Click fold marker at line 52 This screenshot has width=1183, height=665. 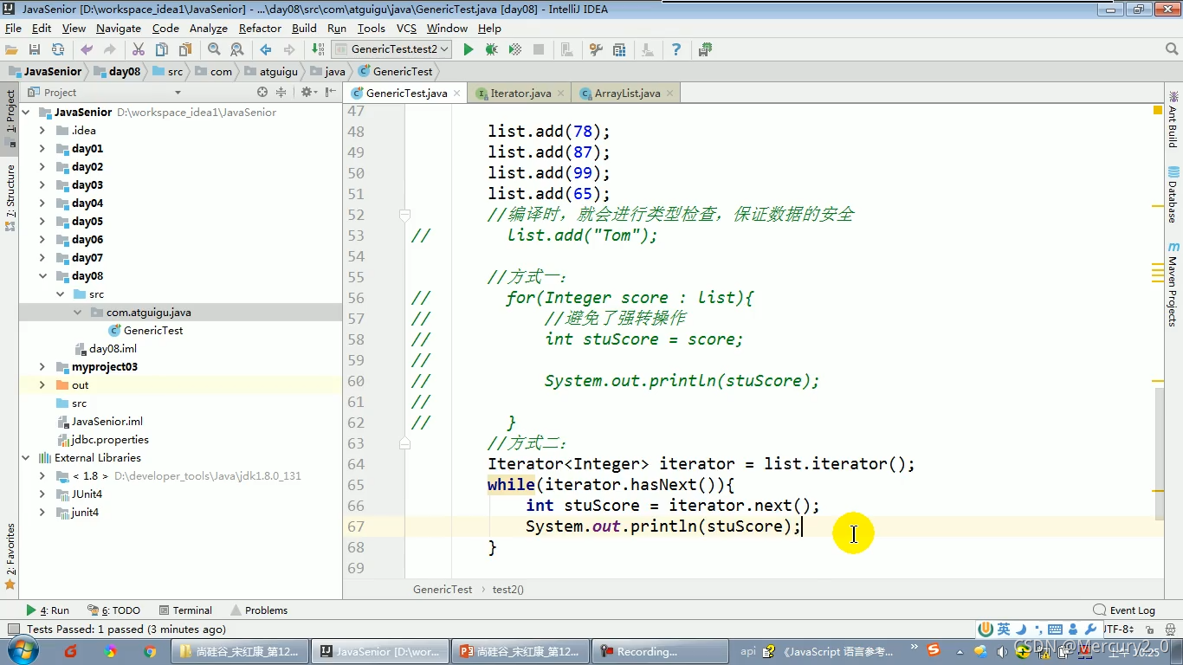404,214
